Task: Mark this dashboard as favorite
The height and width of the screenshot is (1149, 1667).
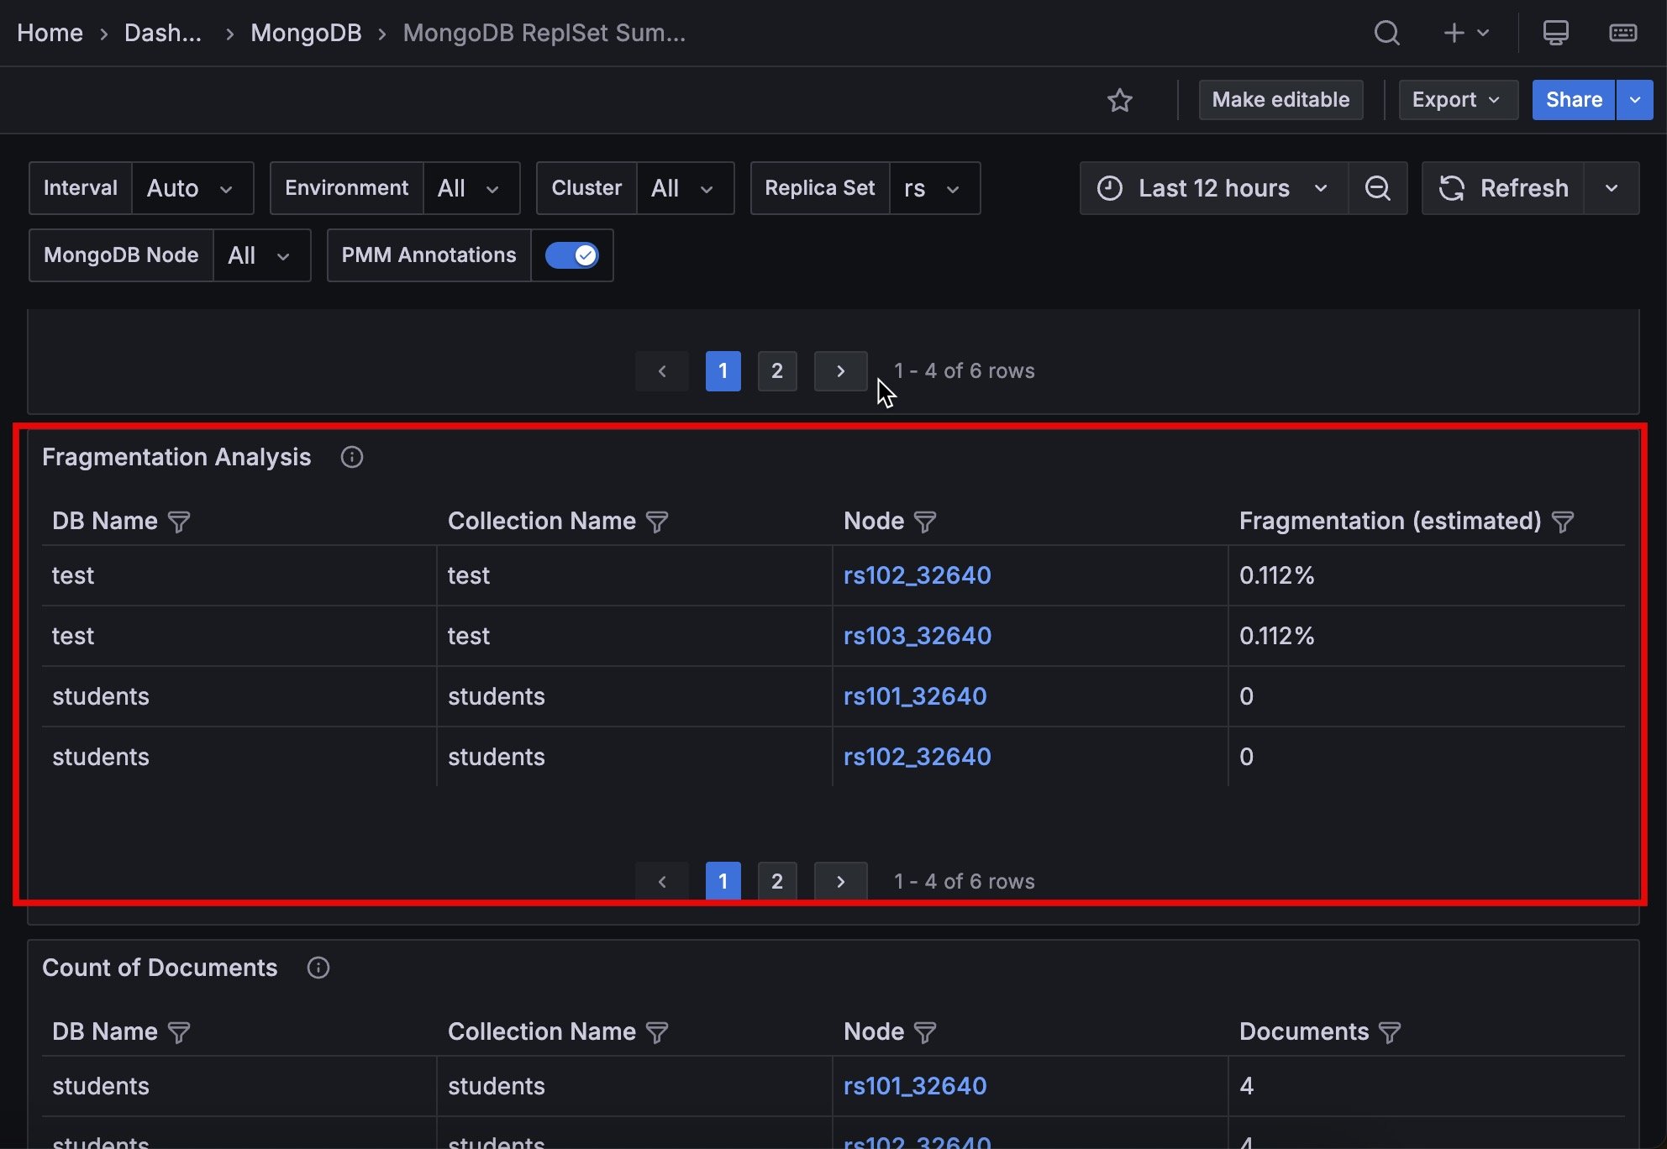Action: pyautogui.click(x=1121, y=100)
